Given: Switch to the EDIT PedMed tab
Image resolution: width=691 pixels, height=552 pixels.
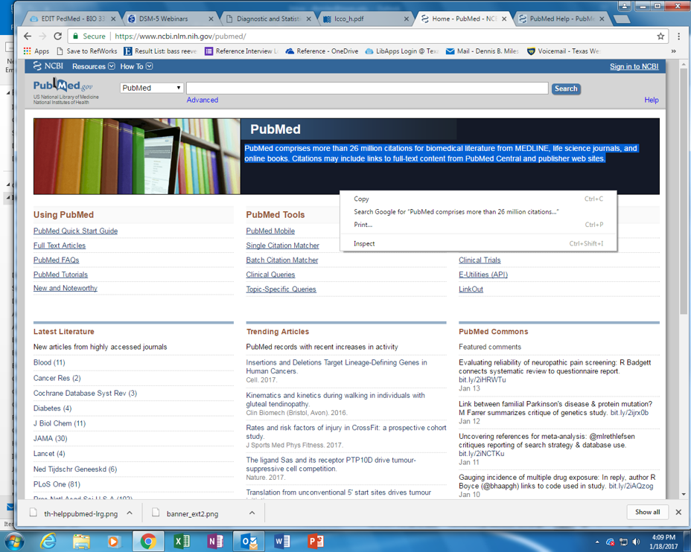Looking at the screenshot, I should 73,19.
